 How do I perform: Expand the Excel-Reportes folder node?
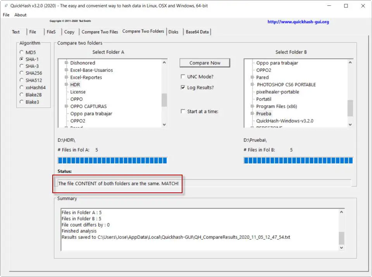point(66,77)
